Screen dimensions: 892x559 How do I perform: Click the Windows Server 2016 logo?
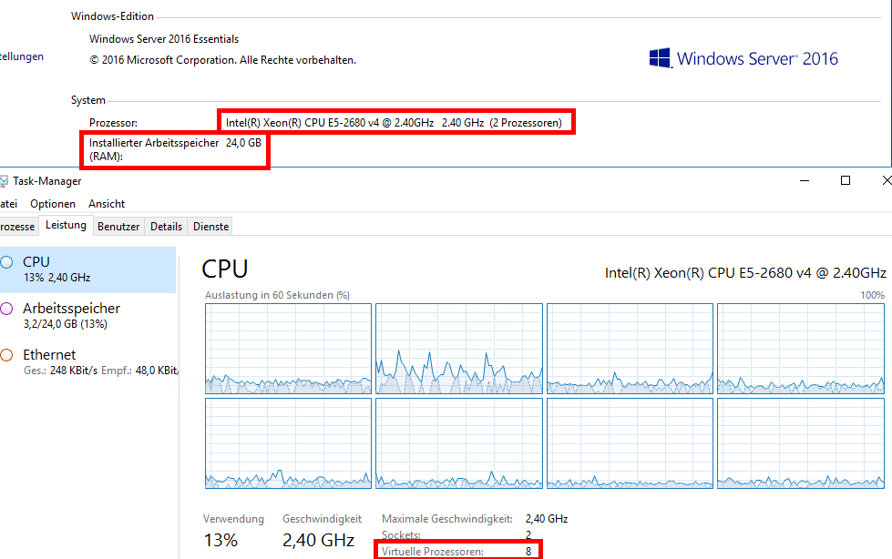point(743,59)
